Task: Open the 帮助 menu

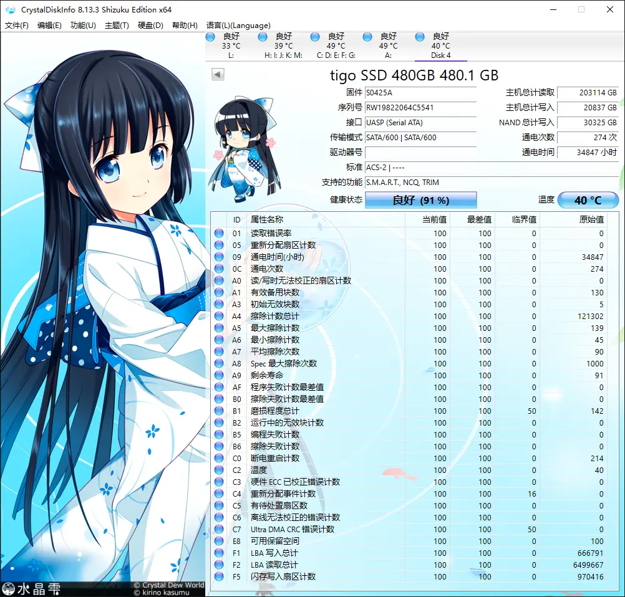Action: (184, 26)
